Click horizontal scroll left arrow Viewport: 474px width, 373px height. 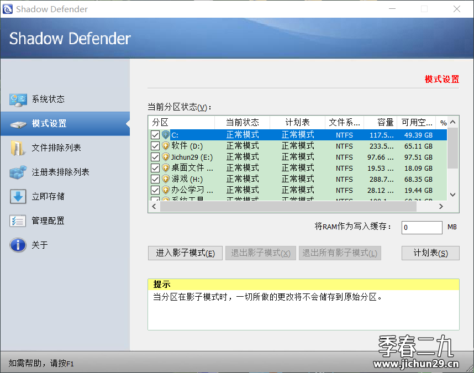coord(154,207)
